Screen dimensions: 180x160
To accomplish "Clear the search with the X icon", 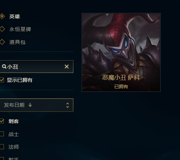I will 67,67.
